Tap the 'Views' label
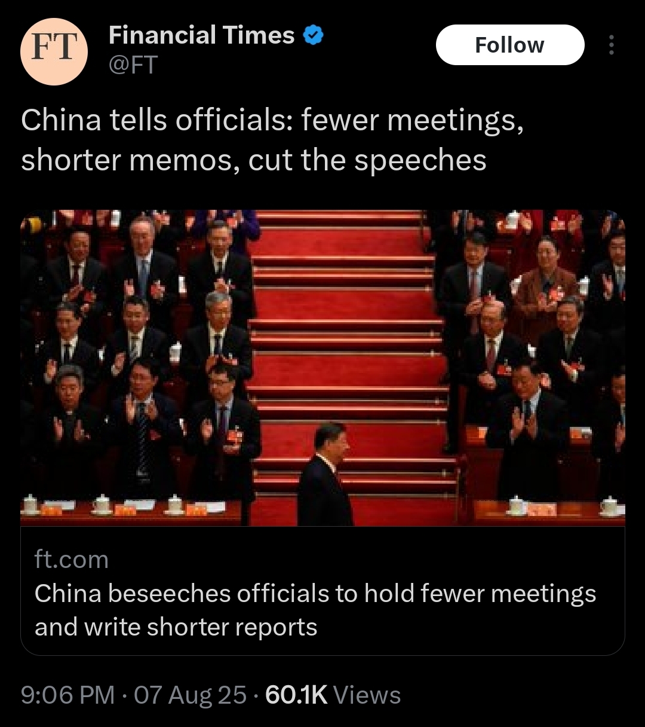 pos(367,695)
